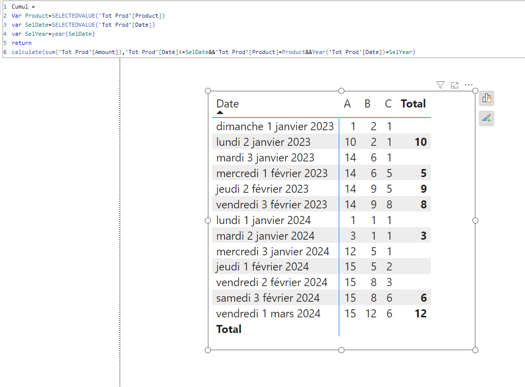Click total value 3 for mardi 2 janvier 2024

pos(423,236)
